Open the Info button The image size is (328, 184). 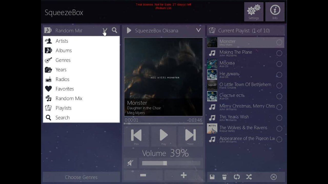pos(275,12)
